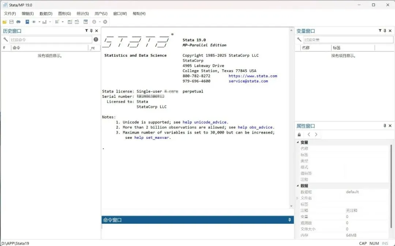Open the 用户(U) menu
Viewport: 395px width, 246px height.
pos(101,14)
